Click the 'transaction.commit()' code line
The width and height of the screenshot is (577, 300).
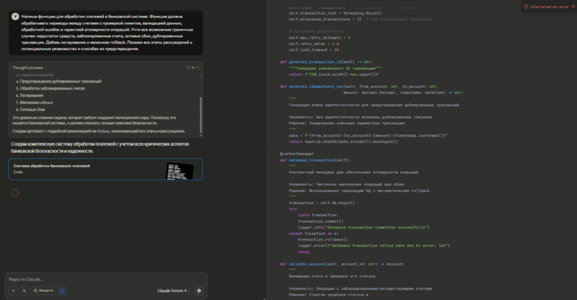click(x=320, y=221)
